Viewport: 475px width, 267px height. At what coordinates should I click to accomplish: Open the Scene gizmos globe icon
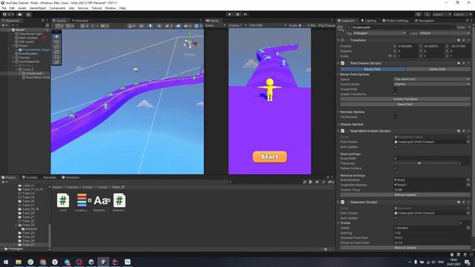(196, 26)
